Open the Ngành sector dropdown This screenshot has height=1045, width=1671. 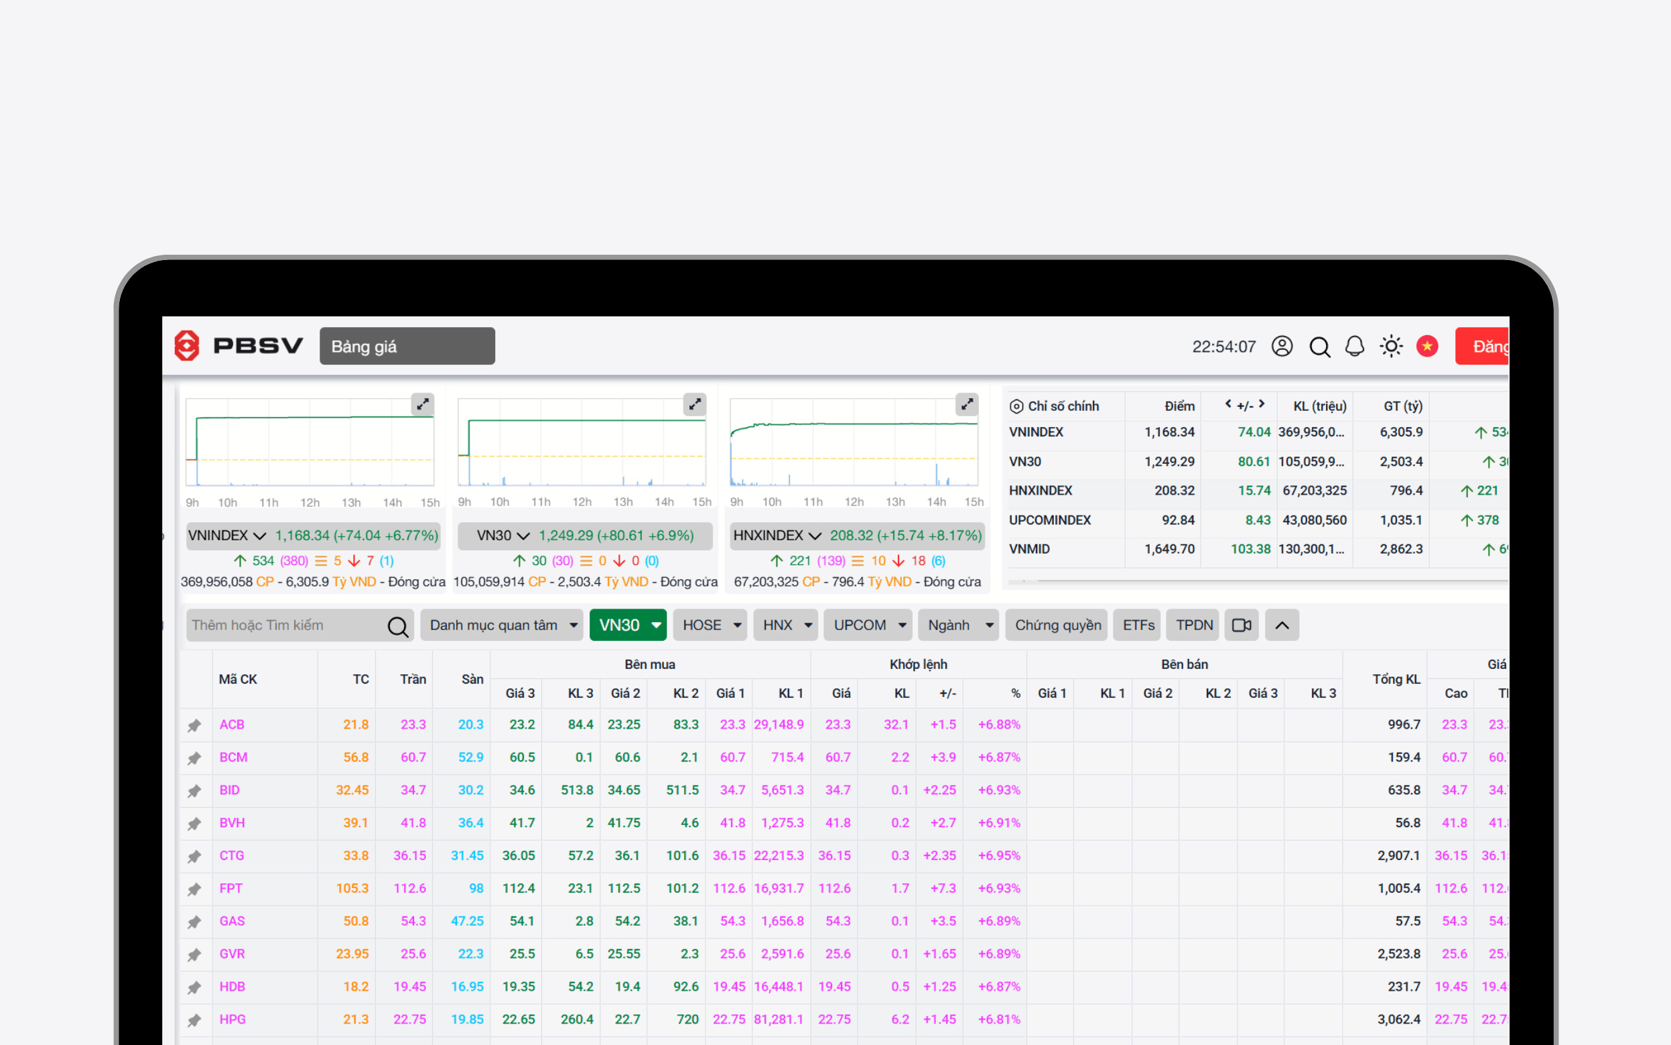coord(958,625)
